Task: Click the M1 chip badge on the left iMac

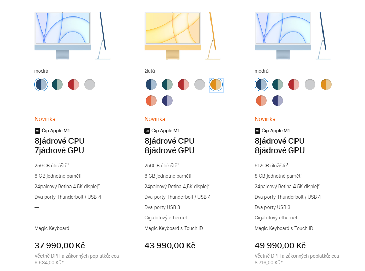Action: (37, 131)
